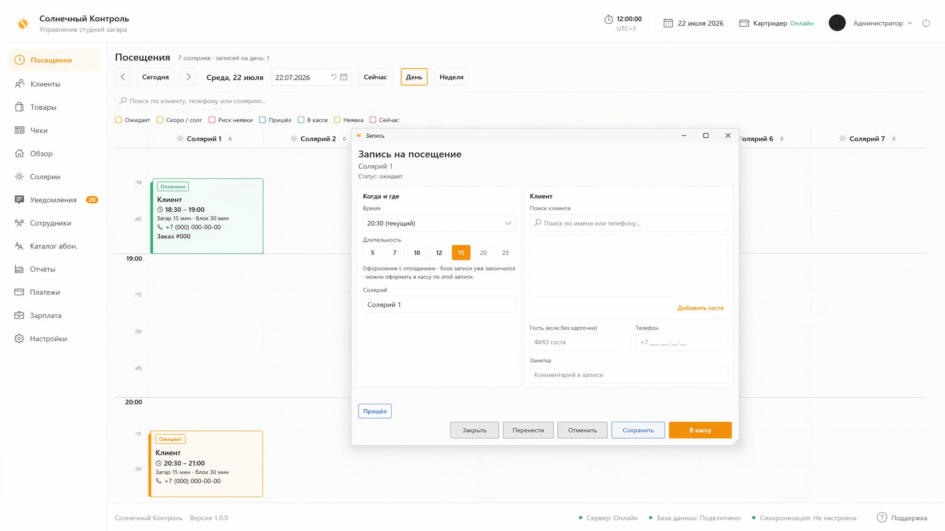
Task: Click the Зарплата briefcase icon
Action: [x=19, y=315]
